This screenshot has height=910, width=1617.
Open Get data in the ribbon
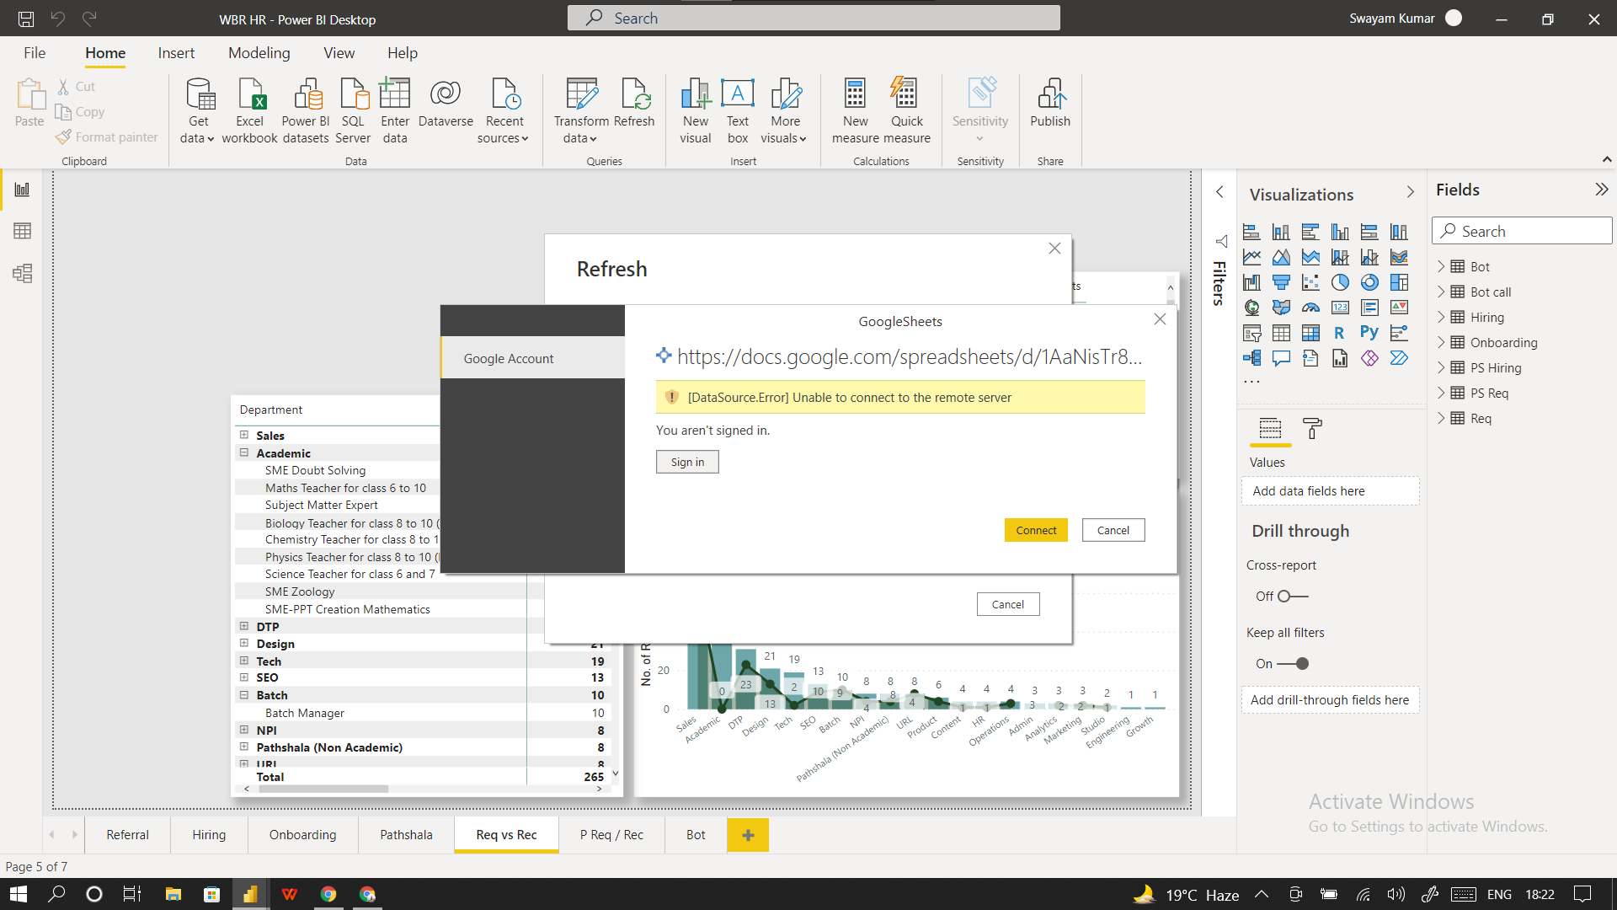pos(198,110)
